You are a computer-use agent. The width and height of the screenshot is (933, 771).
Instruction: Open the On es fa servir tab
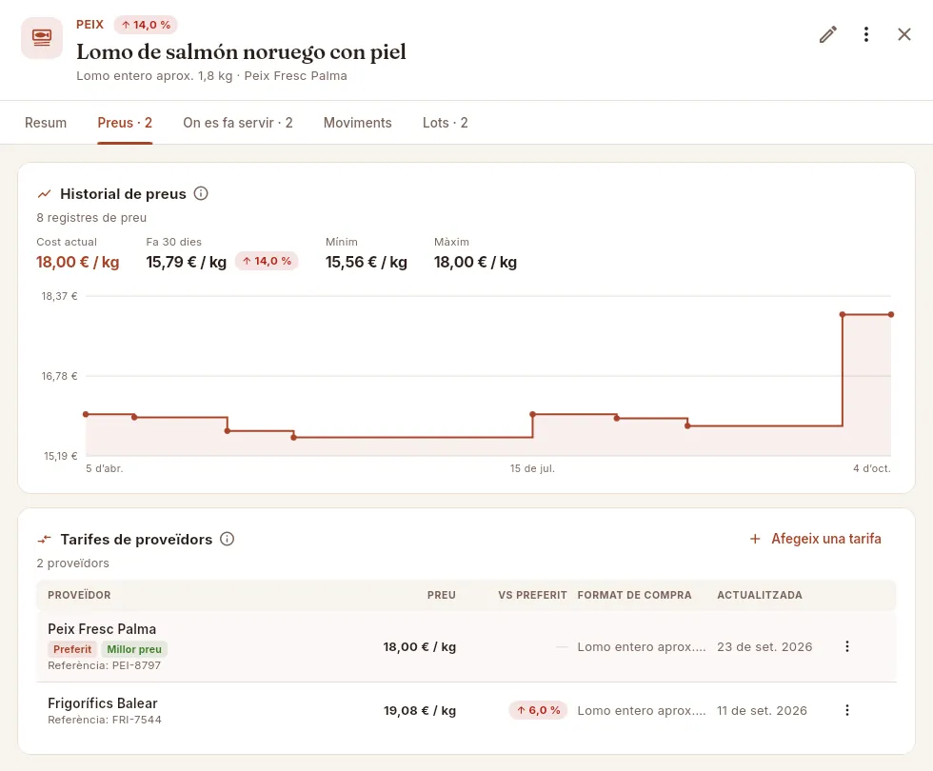[x=238, y=123]
